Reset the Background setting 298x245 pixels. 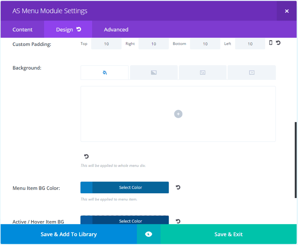point(86,156)
